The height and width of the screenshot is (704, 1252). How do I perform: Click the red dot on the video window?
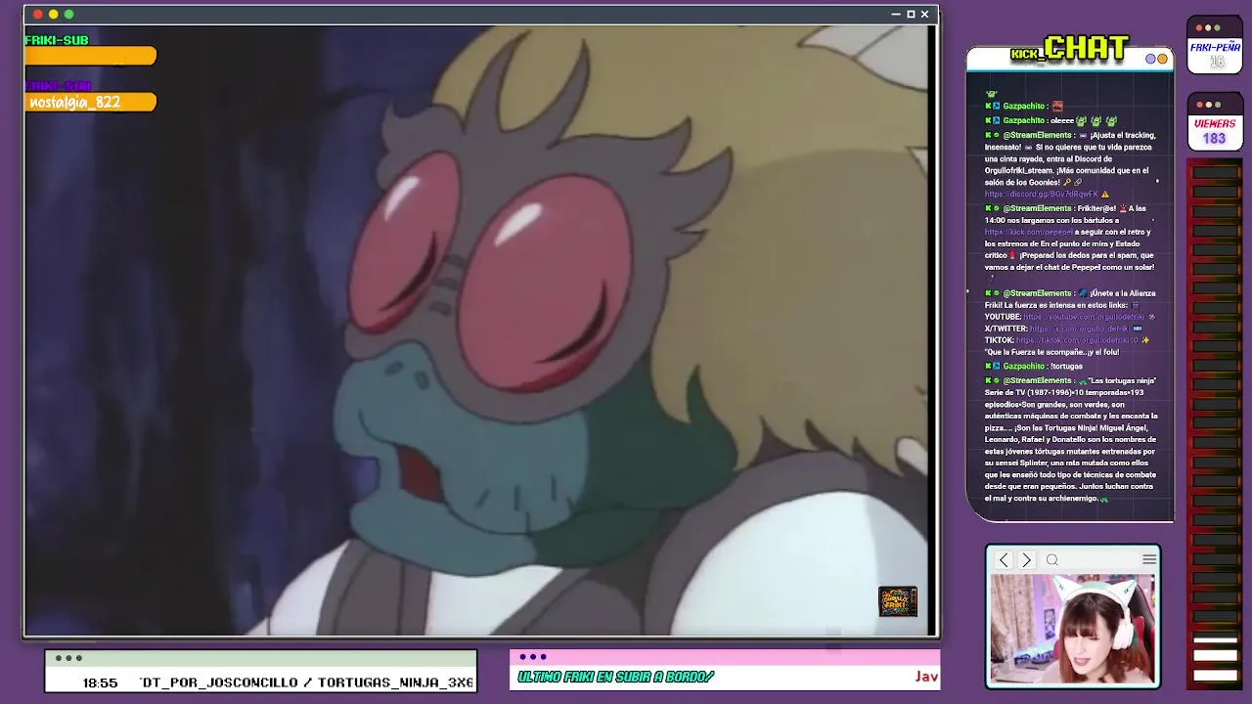click(x=38, y=14)
